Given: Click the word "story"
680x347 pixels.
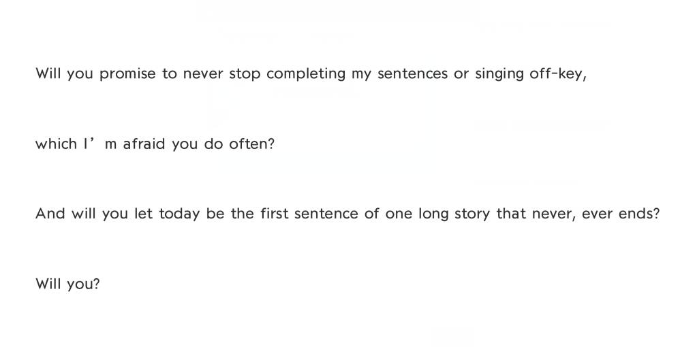Looking at the screenshot, I should pyautogui.click(x=472, y=214).
